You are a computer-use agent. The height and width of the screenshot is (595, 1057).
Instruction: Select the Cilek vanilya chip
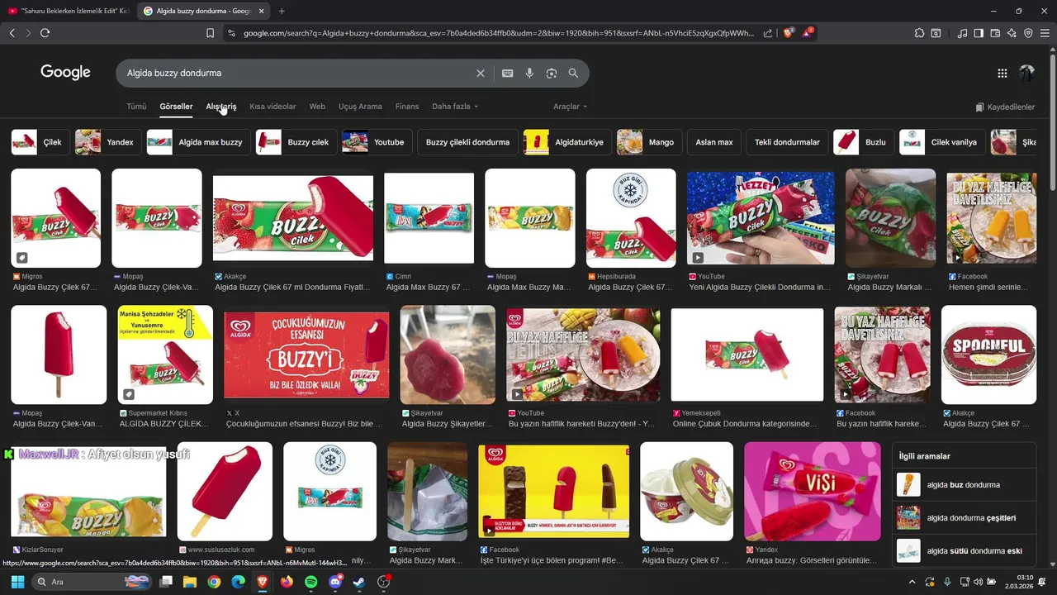942,142
